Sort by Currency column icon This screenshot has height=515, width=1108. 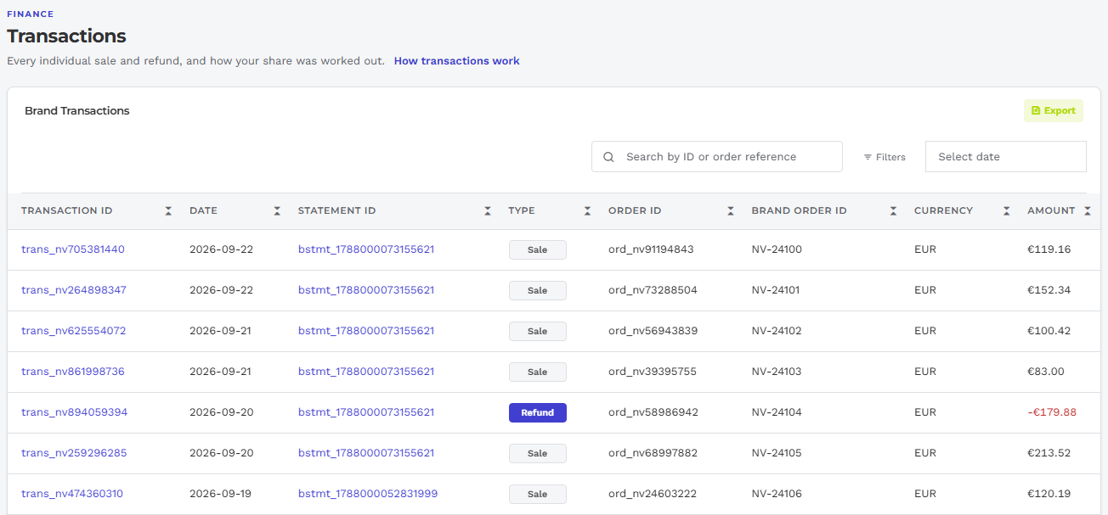[1007, 210]
